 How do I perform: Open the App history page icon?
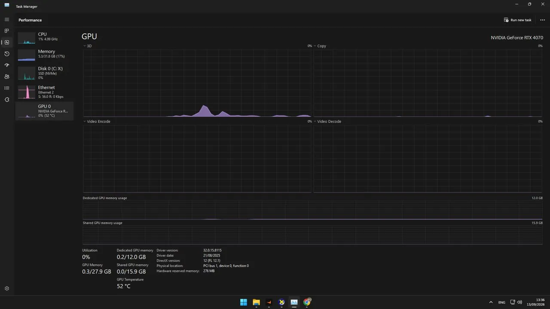tap(7, 54)
